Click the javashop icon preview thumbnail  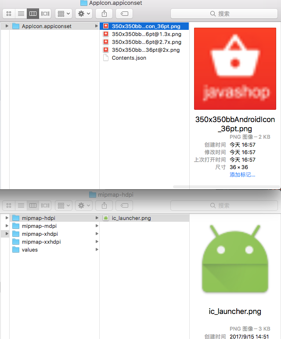[x=235, y=69]
